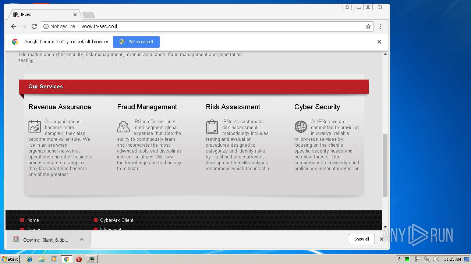
Task: Launch Internet Explorer from taskbar
Action: pos(29,259)
